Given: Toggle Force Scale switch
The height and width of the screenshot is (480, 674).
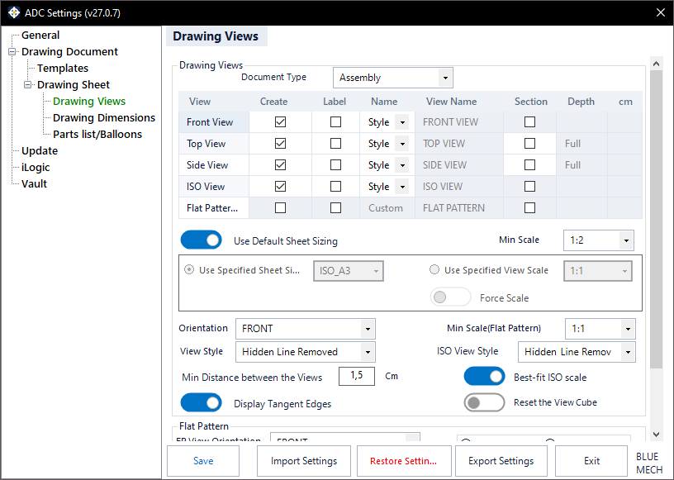Looking at the screenshot, I should tap(450, 297).
